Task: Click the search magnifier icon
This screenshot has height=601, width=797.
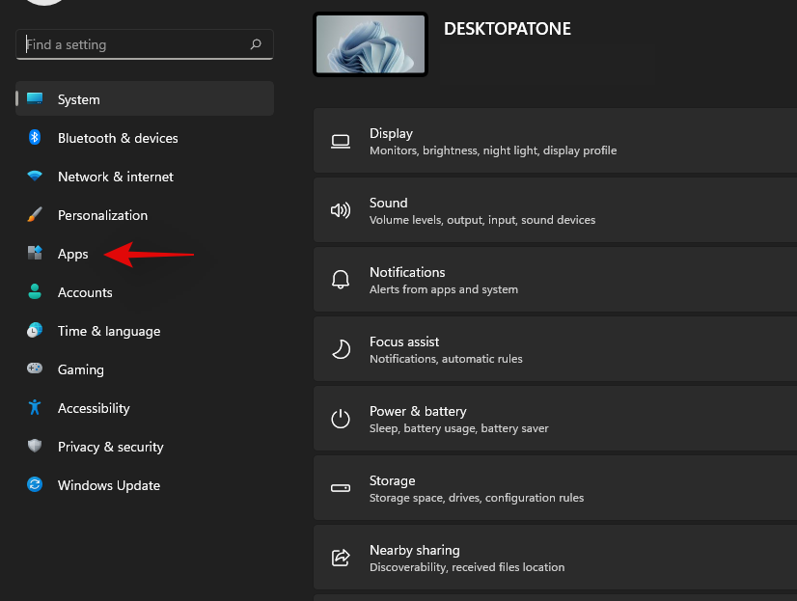Action: tap(256, 44)
